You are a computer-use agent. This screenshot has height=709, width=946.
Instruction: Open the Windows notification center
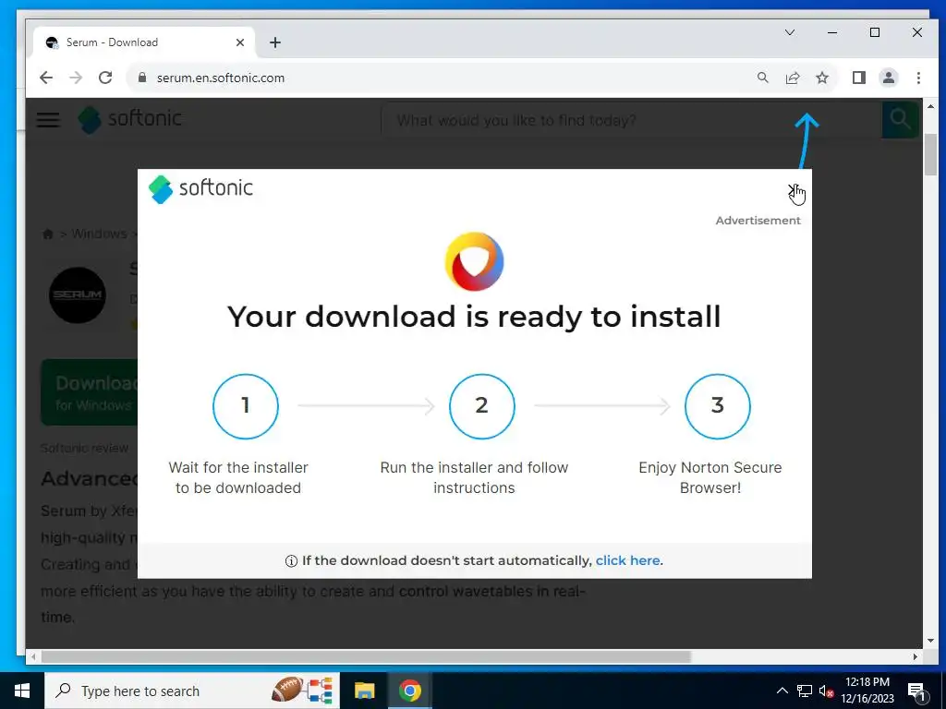click(x=916, y=691)
